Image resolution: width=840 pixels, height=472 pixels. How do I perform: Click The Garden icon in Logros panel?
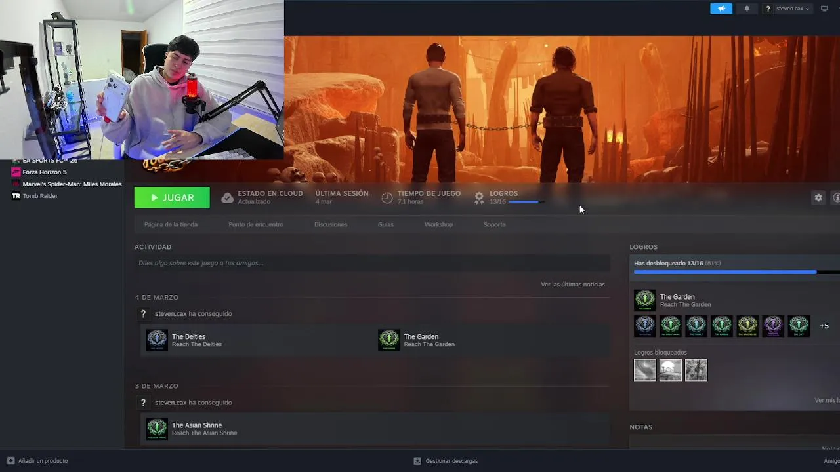tap(644, 300)
